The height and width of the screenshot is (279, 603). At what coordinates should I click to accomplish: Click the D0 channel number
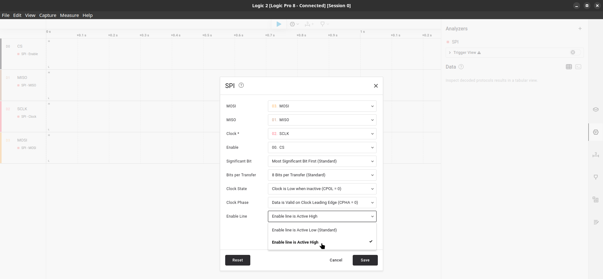8,46
